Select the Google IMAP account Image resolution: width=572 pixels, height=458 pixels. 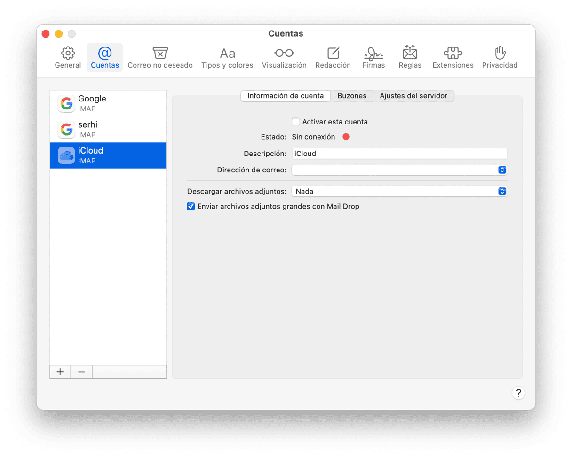pyautogui.click(x=108, y=103)
